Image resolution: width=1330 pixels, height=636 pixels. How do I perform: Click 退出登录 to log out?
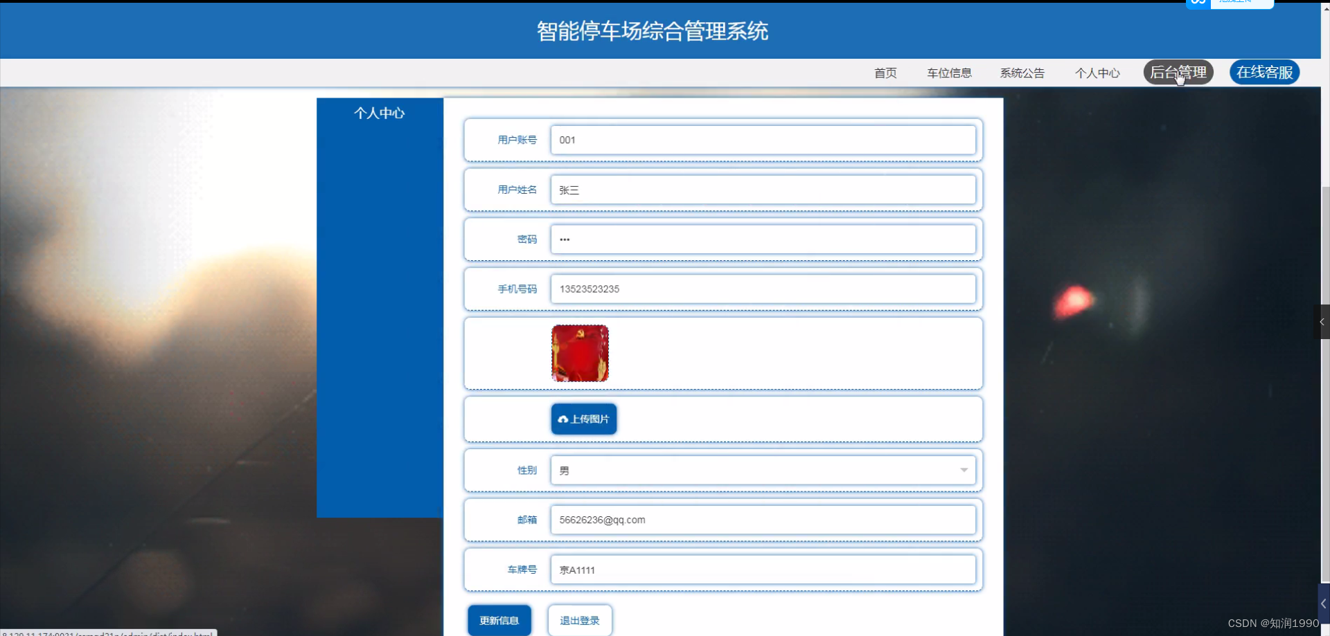tap(579, 620)
